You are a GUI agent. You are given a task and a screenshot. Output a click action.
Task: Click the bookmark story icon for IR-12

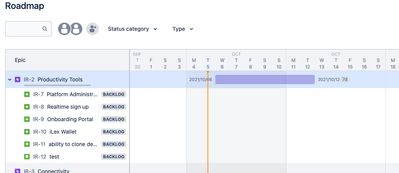(x=27, y=157)
